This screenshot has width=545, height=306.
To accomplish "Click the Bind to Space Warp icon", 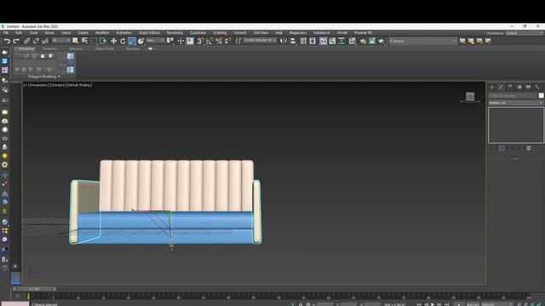I will click(x=45, y=41).
